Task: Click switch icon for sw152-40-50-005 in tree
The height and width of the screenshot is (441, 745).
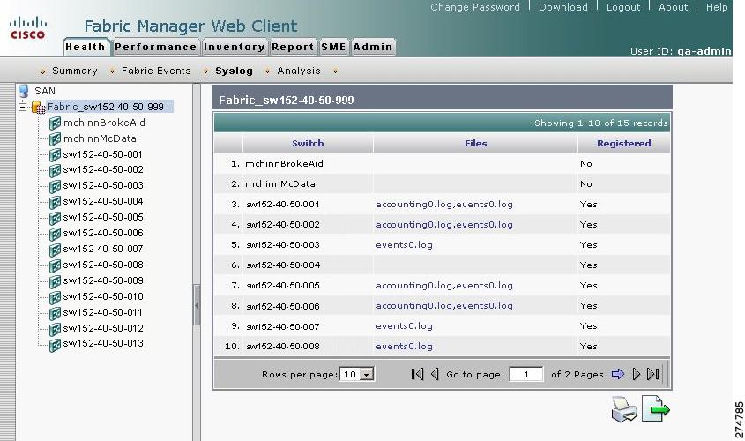Action: (x=55, y=218)
